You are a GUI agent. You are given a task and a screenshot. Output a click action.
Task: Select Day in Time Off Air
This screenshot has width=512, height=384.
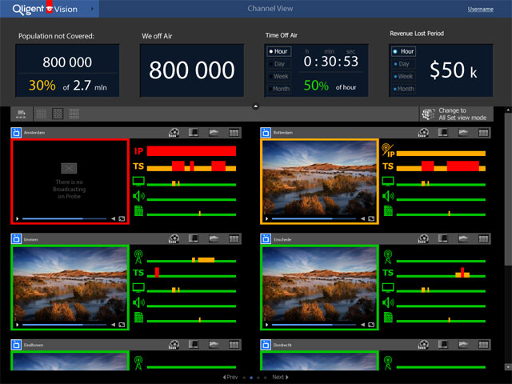coord(279,64)
